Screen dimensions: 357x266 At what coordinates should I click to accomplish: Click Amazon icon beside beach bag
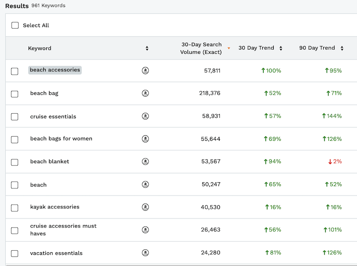(145, 93)
